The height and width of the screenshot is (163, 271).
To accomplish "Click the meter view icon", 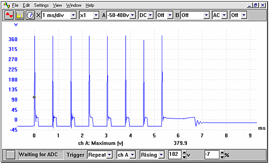I will (x=30, y=15).
